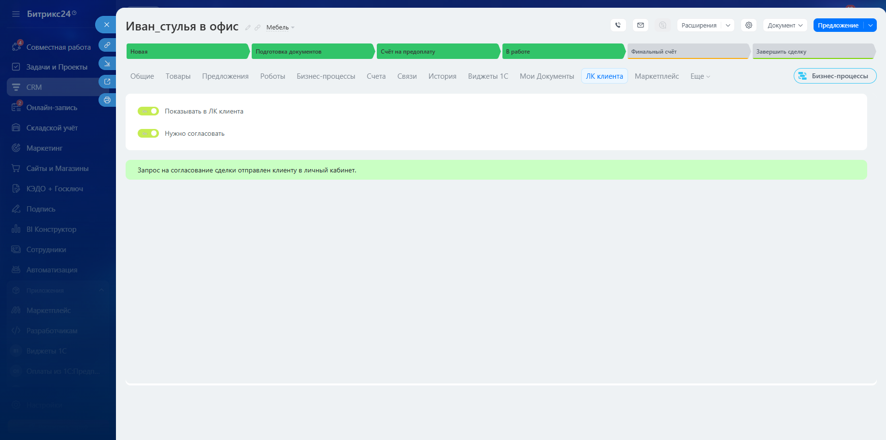The width and height of the screenshot is (886, 440).
Task: Open the Мебель pipeline dropdown
Action: pyautogui.click(x=280, y=28)
